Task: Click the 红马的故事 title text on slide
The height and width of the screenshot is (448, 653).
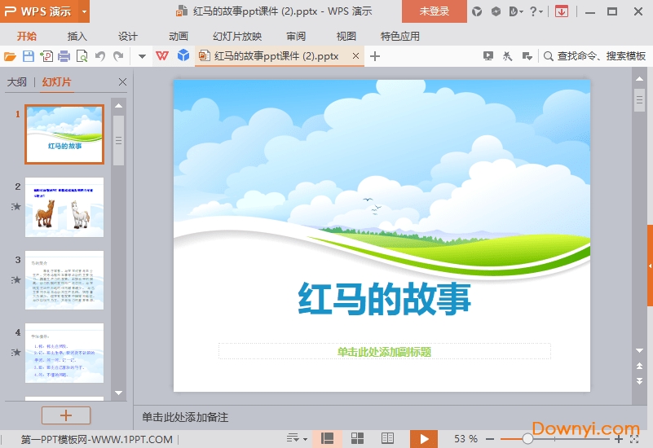Action: tap(385, 299)
